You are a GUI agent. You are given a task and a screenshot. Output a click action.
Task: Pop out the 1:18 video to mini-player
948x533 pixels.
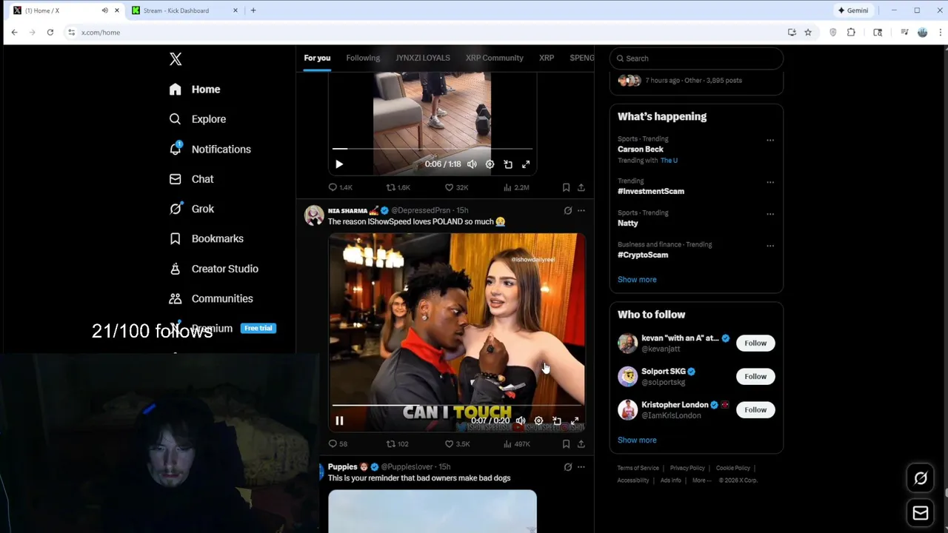point(508,164)
